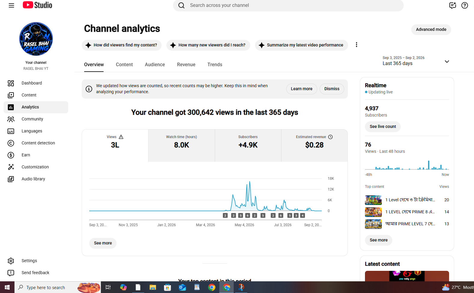Click See more in the Realtime panel
Viewport: 474px width, 293px height.
tap(378, 240)
